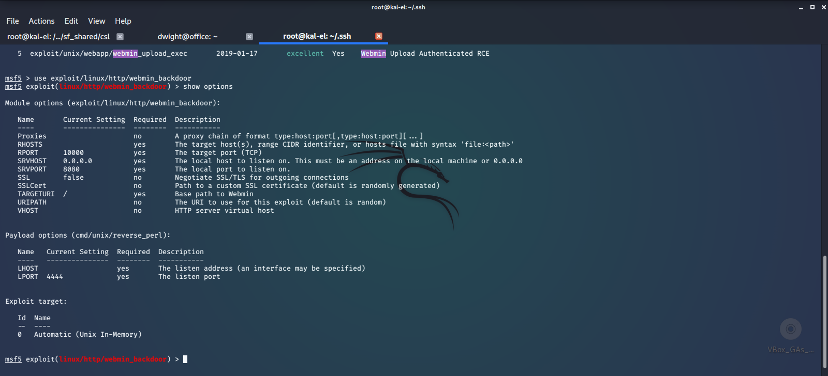Image resolution: width=828 pixels, height=376 pixels.
Task: Close the sf_shared/csl tab
Action: pyautogui.click(x=120, y=37)
